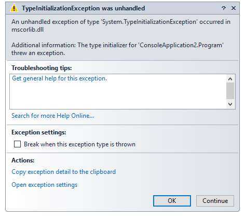Open 'Search for more Help Online...' link
The height and width of the screenshot is (218, 245).
(x=53, y=116)
